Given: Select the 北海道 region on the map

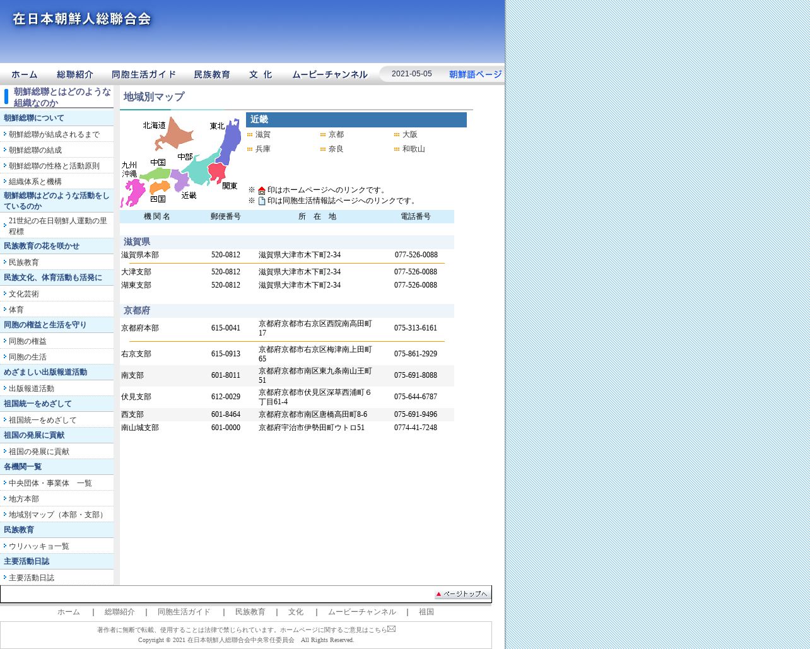Looking at the screenshot, I should [x=173, y=132].
